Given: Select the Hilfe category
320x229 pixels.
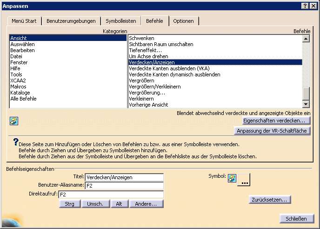Looking at the screenshot, I should click(x=68, y=68).
